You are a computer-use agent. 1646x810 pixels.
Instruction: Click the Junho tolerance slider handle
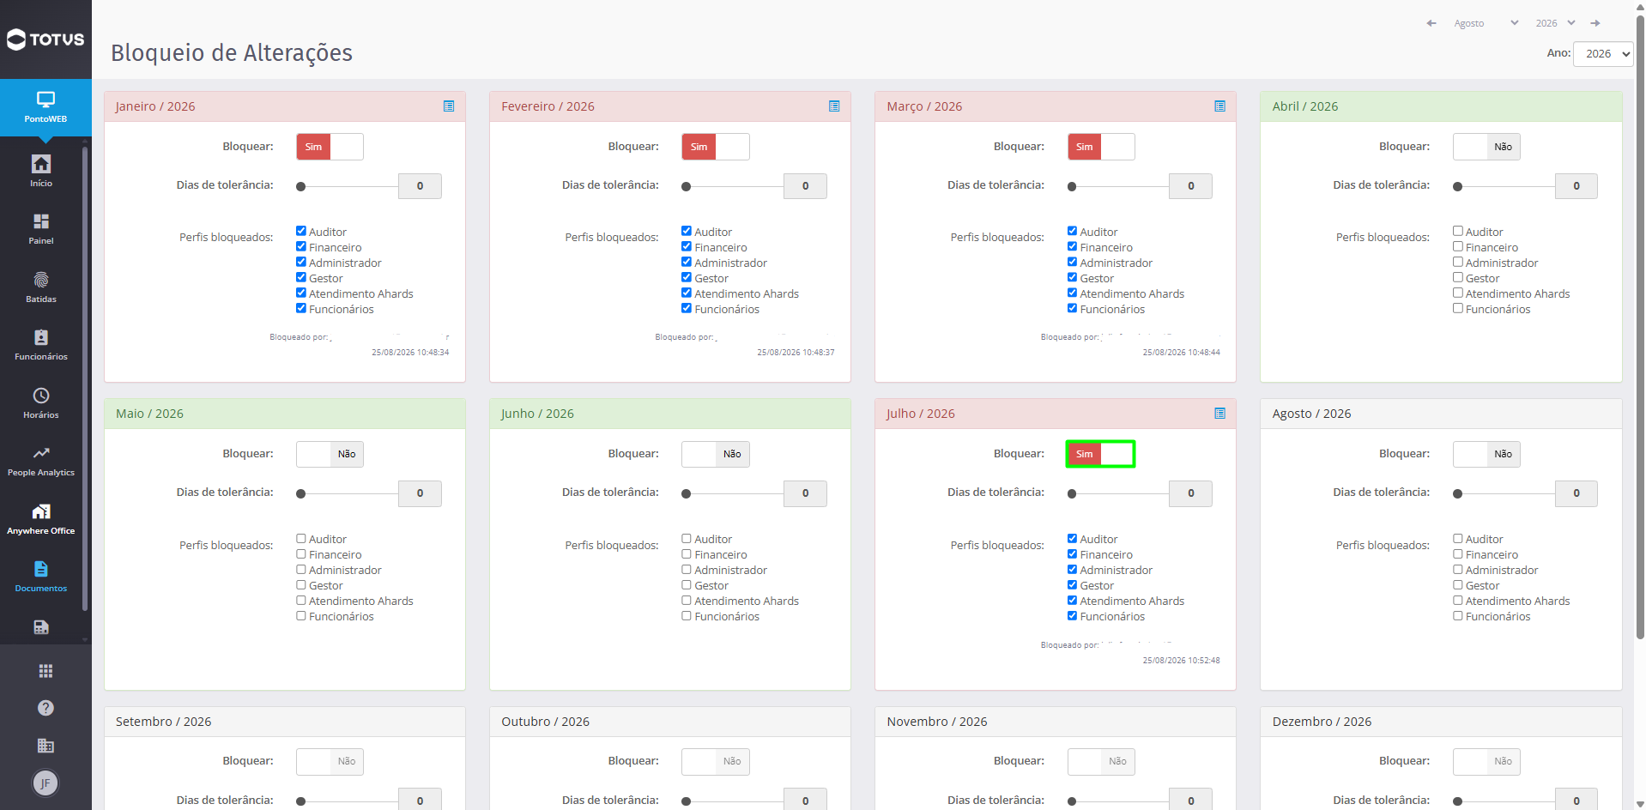click(x=687, y=493)
